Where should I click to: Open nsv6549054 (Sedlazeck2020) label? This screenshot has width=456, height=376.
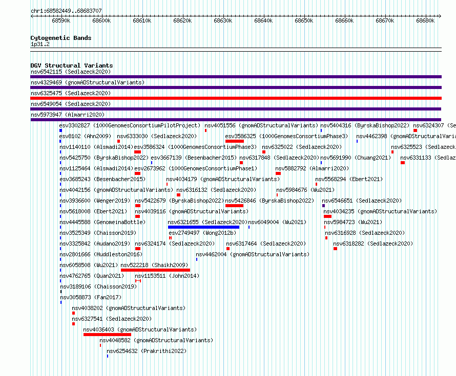point(71,104)
